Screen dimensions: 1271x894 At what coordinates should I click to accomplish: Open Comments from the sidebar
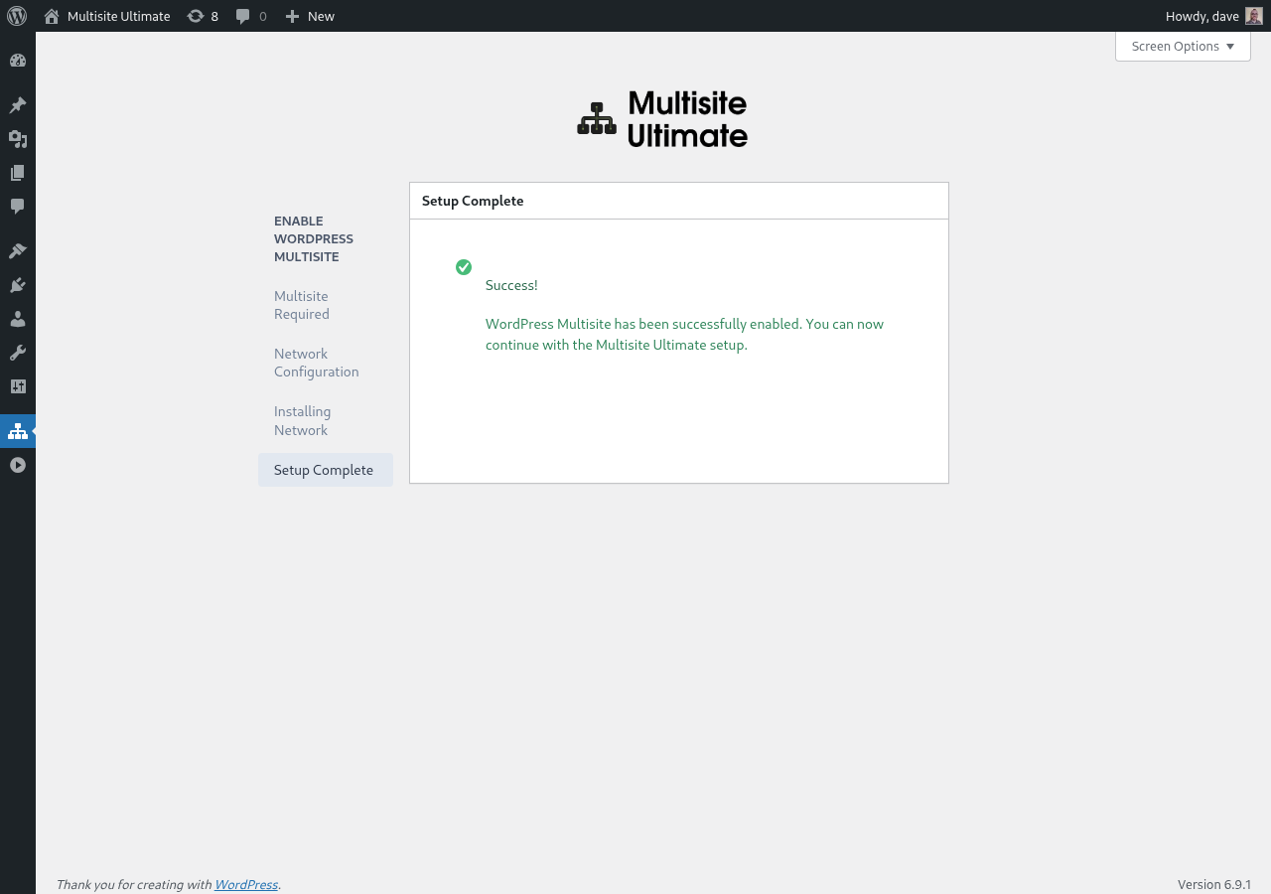click(x=18, y=207)
